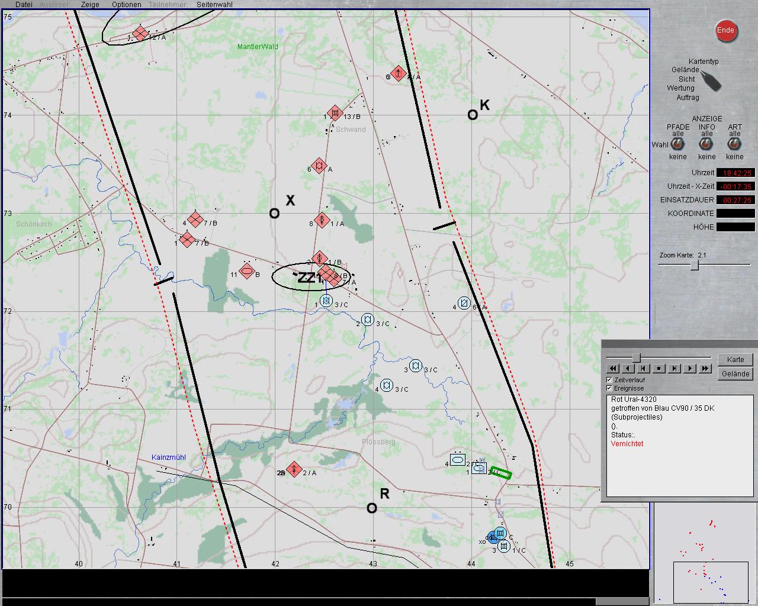Click the Karte button

coord(735,360)
